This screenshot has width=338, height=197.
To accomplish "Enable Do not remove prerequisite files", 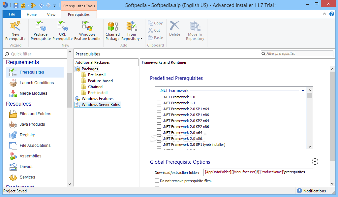I will click(157, 181).
